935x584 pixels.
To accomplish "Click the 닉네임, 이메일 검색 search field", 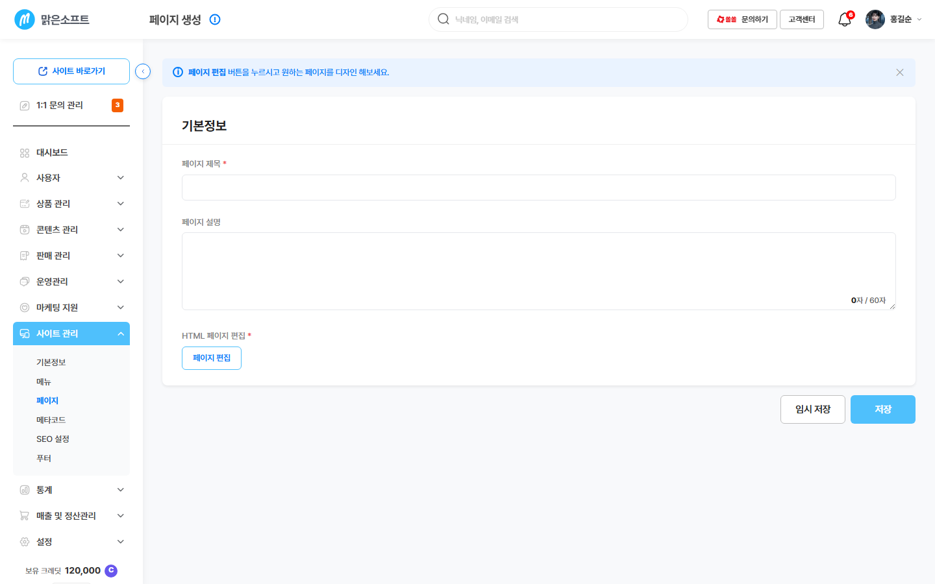I will coord(558,19).
